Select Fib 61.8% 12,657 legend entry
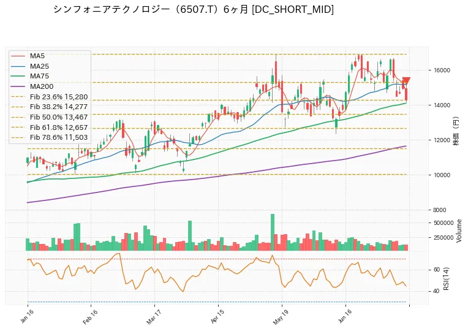 [x=49, y=127]
